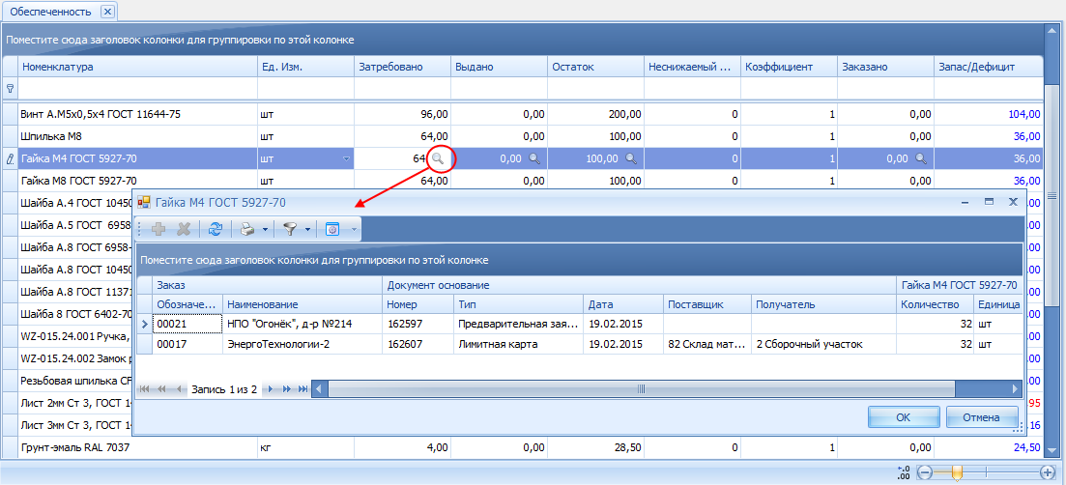Go to next record navigator button
The width and height of the screenshot is (1066, 485).
[x=270, y=389]
